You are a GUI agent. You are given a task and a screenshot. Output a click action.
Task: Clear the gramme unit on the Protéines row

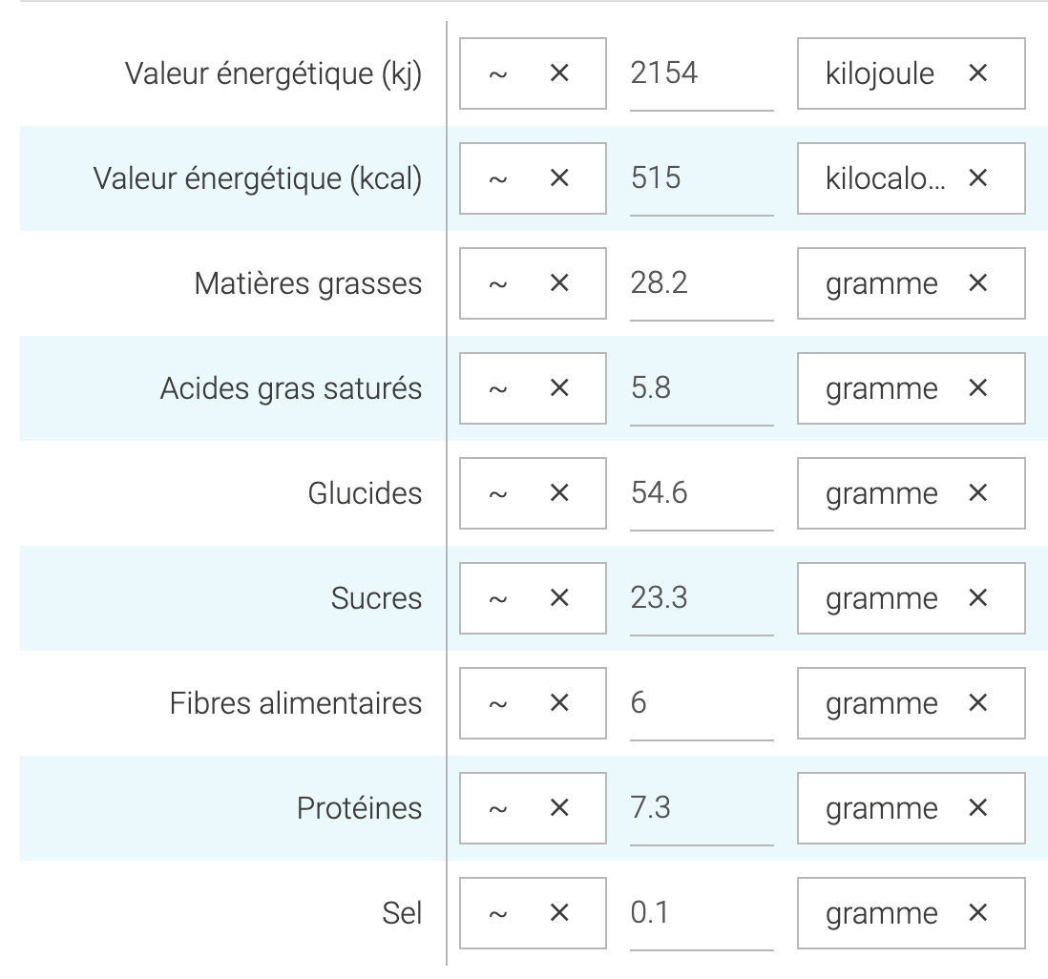[x=977, y=808]
